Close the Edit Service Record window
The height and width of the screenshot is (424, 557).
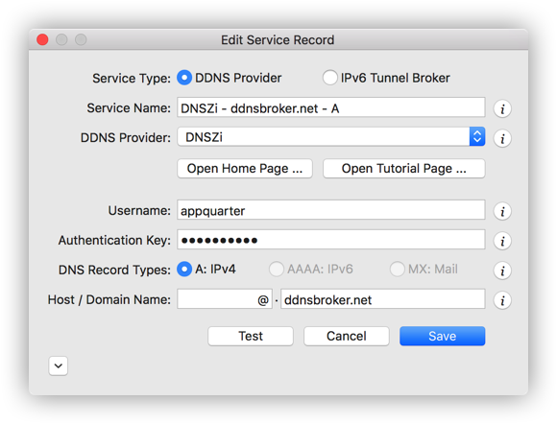[x=42, y=39]
